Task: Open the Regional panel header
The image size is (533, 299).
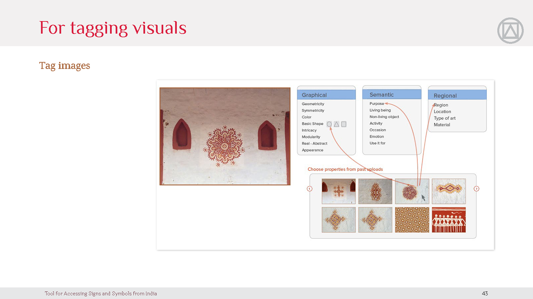Action: [x=457, y=95]
